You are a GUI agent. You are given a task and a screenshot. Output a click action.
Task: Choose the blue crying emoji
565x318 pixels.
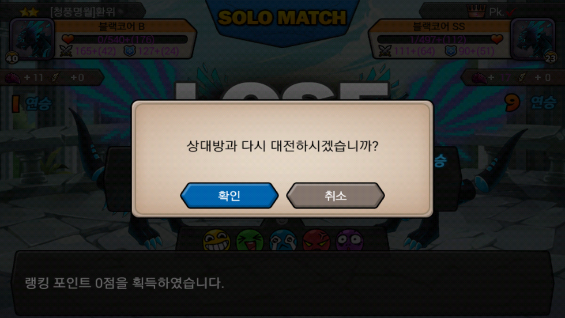coord(283,241)
